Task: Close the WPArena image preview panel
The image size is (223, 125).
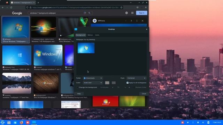Action: (143, 21)
